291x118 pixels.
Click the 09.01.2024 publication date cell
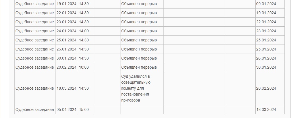click(266, 4)
